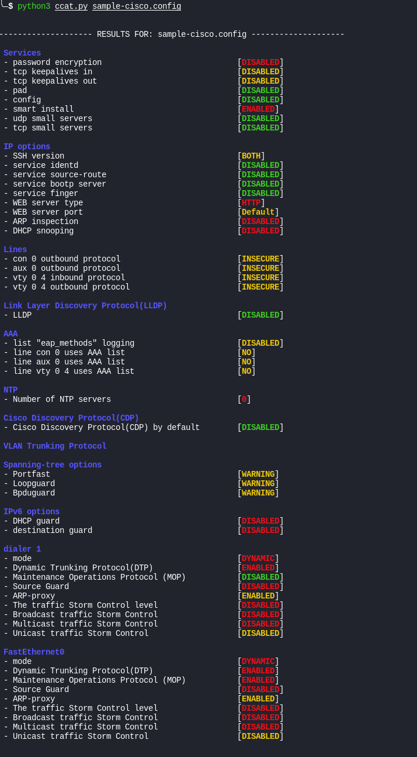This screenshot has width=417, height=757.
Task: Select the VLAN Trunking Protocol heading
Action: pyautogui.click(x=55, y=446)
